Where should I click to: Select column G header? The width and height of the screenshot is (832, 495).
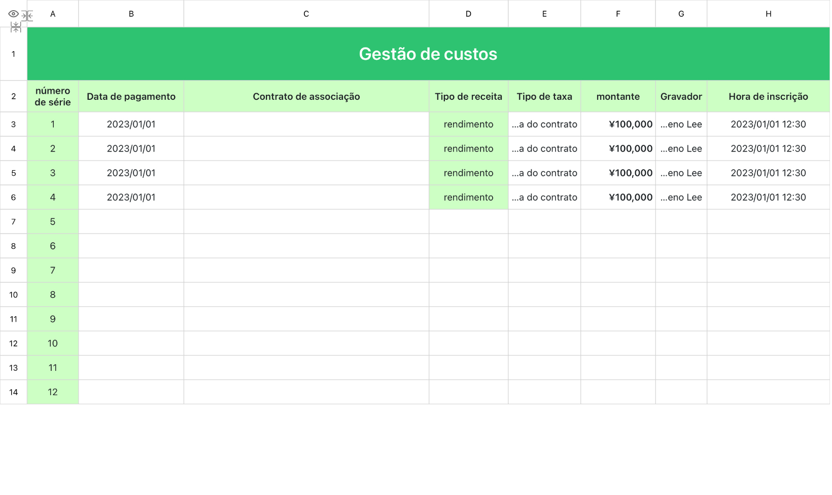pyautogui.click(x=681, y=14)
